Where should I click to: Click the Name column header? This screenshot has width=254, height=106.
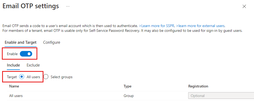14,86
